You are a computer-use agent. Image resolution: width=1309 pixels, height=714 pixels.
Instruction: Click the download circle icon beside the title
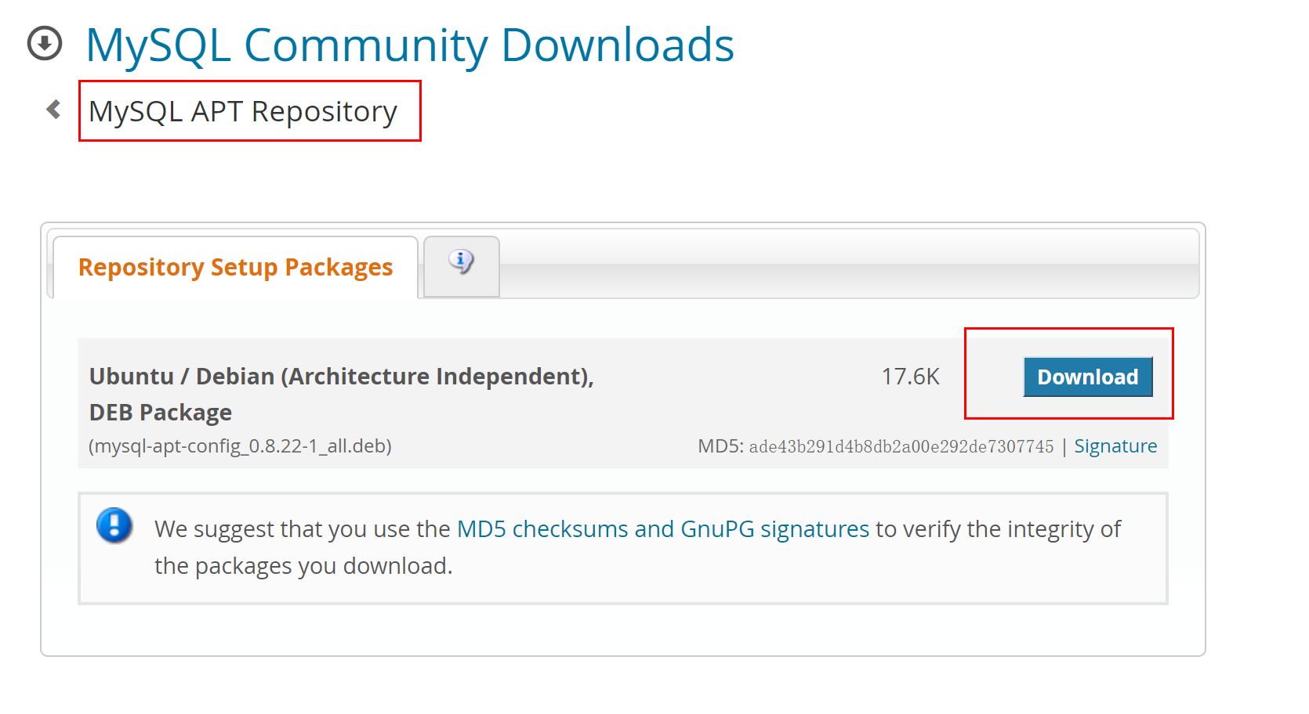(45, 43)
